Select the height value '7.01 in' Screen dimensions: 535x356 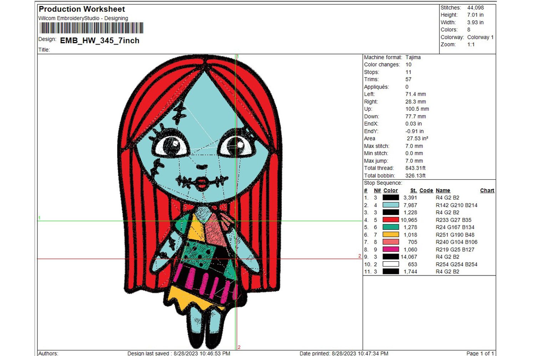[x=475, y=15]
